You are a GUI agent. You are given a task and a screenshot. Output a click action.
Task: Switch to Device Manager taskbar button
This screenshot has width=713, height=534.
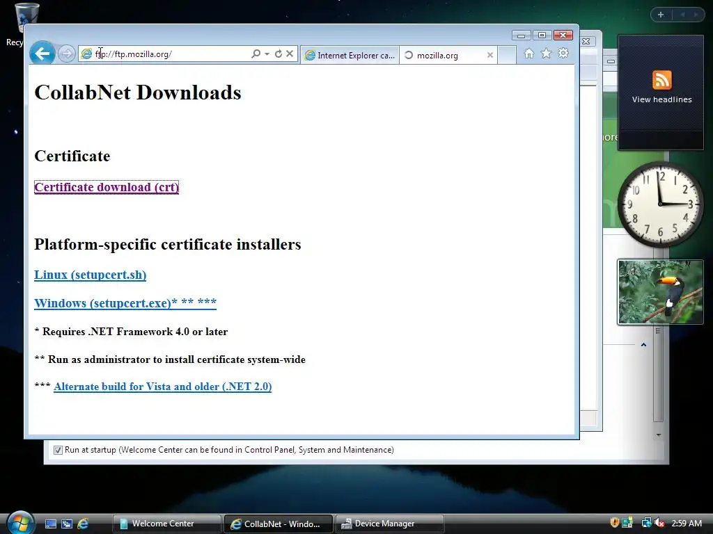click(390, 524)
